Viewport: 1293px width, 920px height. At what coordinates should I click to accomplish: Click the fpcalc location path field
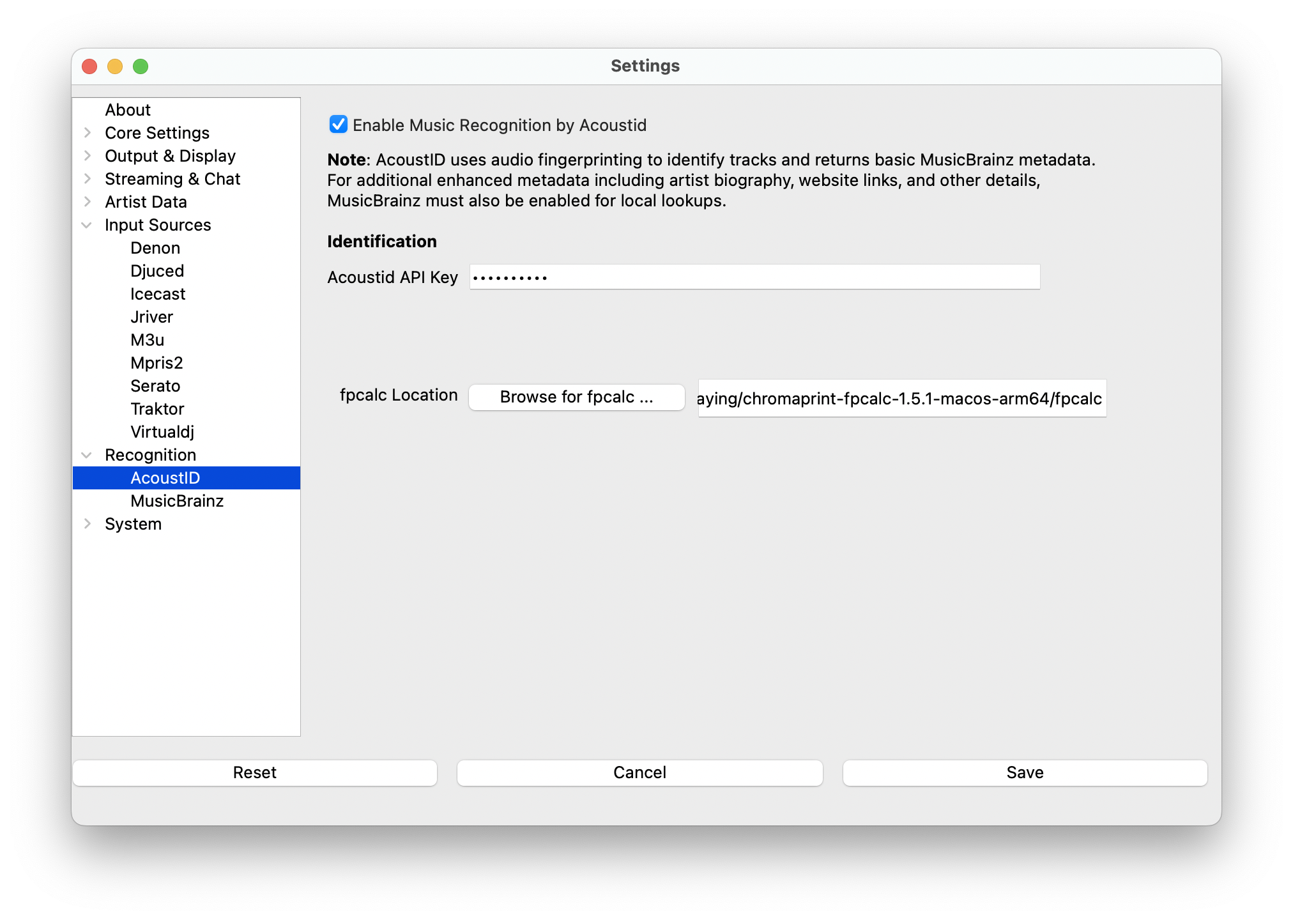[x=901, y=399]
